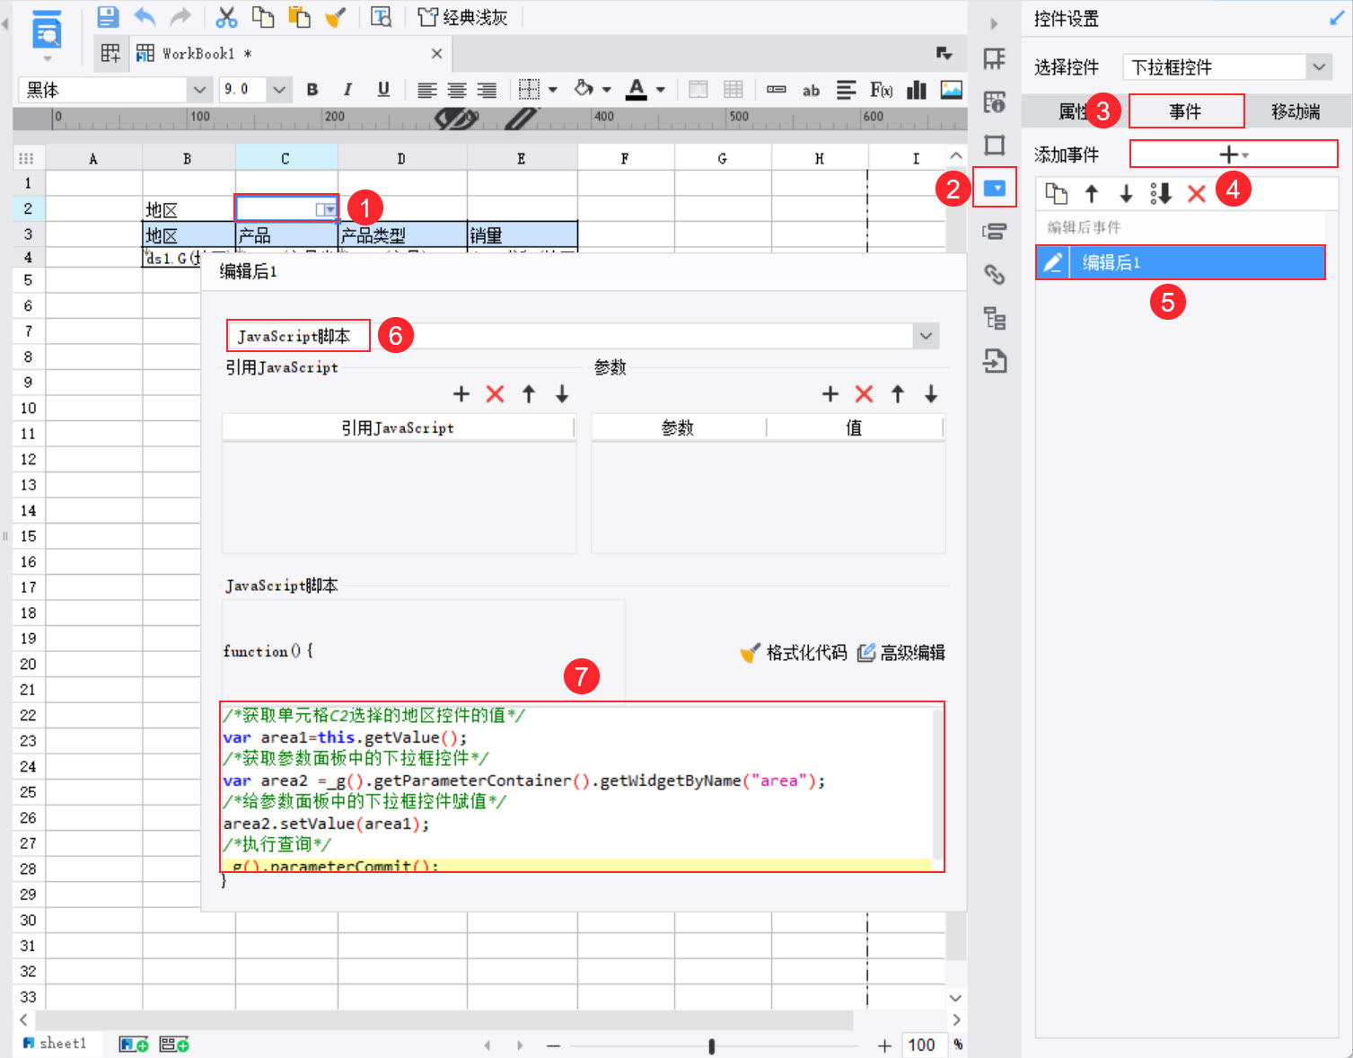Remove the referenced JavaScript entry
Viewport: 1353px width, 1058px height.
click(x=495, y=393)
